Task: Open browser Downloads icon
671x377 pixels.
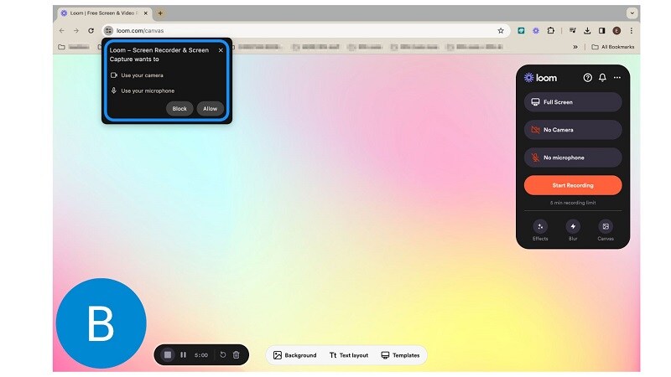Action: pyautogui.click(x=587, y=31)
